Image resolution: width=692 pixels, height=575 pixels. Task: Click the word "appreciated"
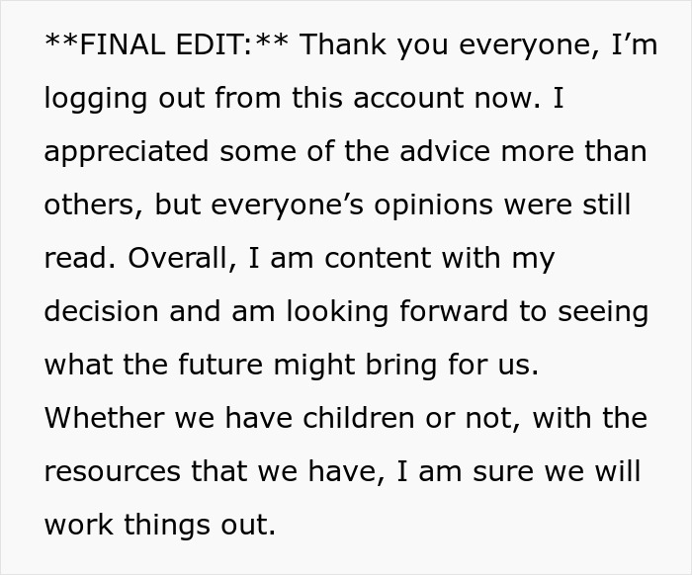point(127,152)
